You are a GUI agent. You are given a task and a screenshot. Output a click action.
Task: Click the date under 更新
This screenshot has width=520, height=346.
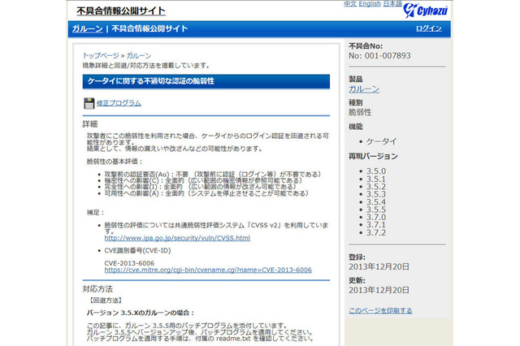tap(379, 290)
